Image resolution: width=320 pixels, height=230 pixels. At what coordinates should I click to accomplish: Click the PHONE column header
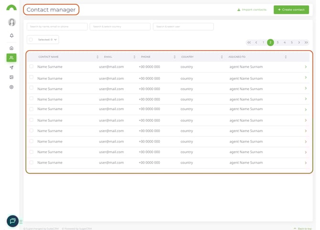click(x=146, y=57)
